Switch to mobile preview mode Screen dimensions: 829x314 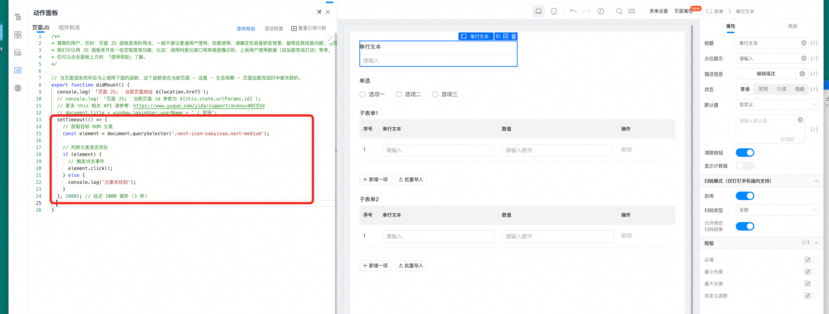tap(554, 11)
